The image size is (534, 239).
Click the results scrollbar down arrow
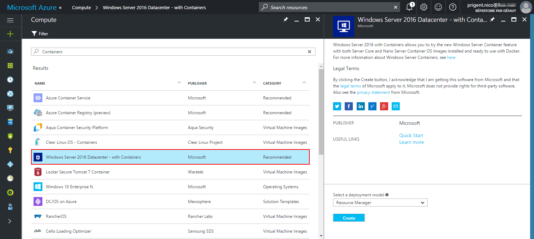coord(321,235)
